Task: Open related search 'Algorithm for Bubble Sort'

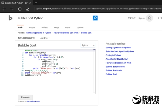Action: [117, 59]
